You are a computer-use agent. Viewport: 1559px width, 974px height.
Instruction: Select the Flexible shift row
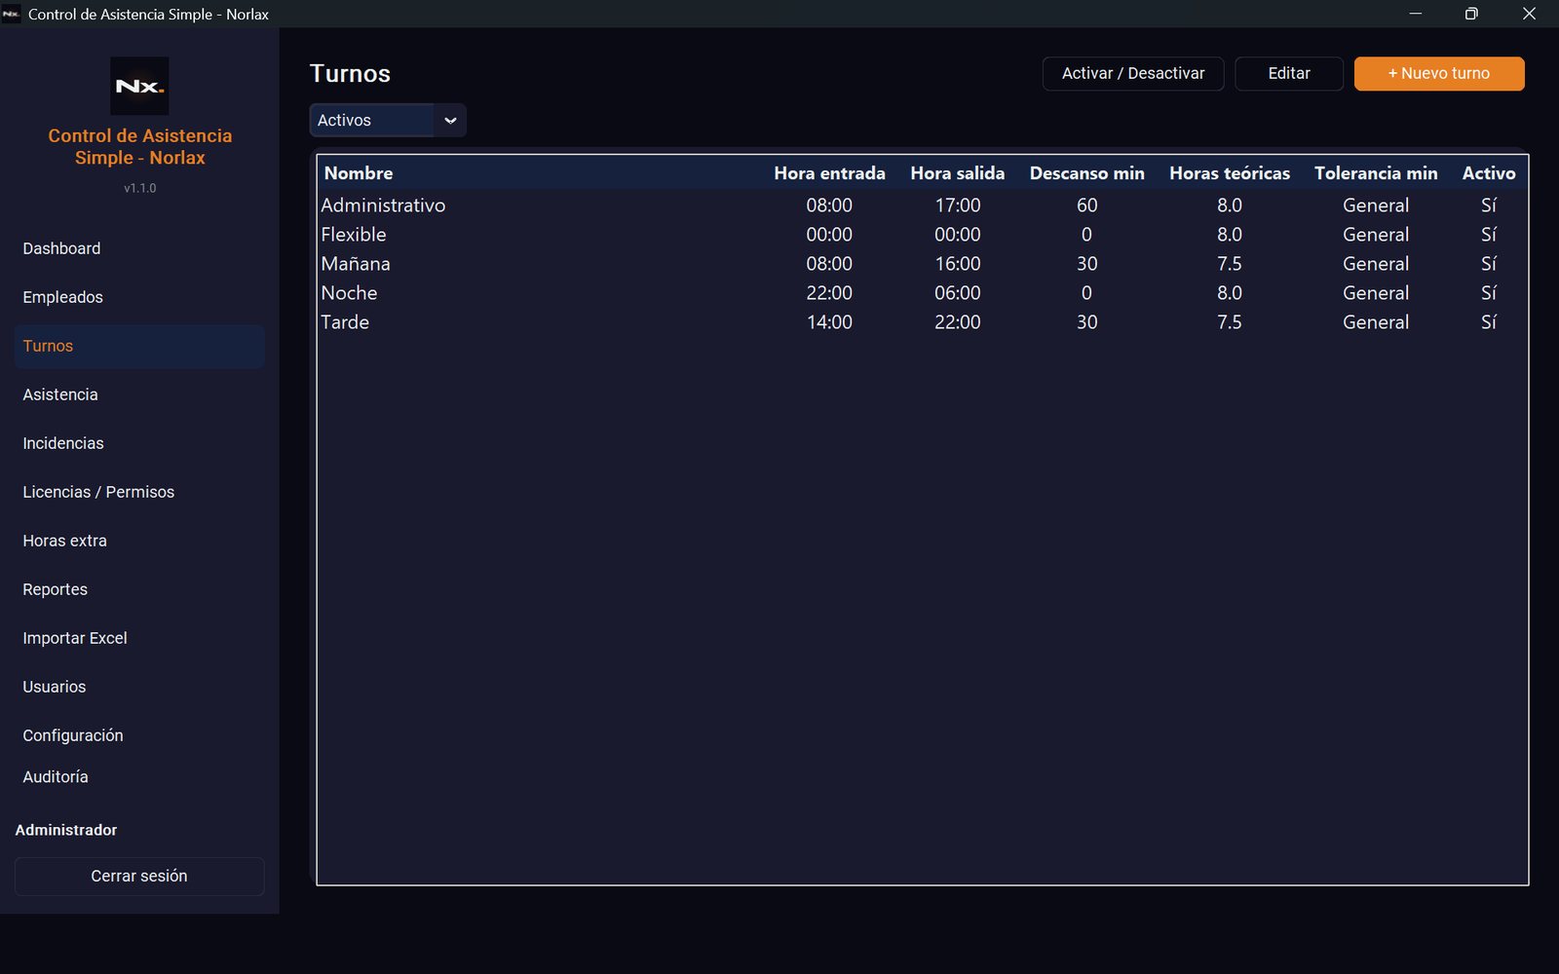(x=923, y=235)
